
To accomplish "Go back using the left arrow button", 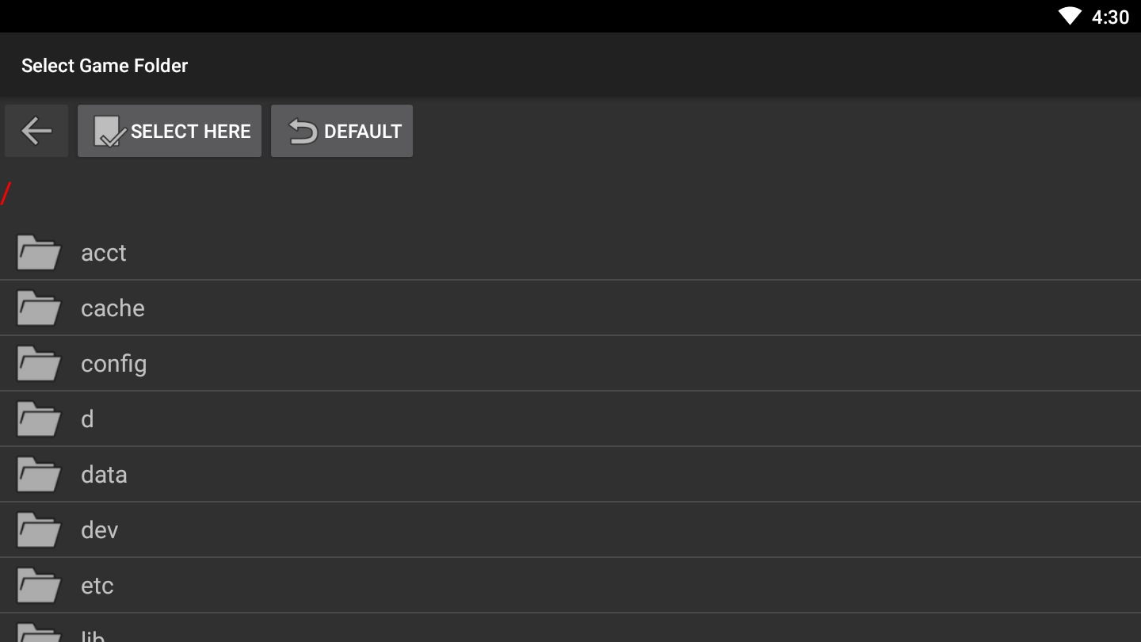I will 36,131.
